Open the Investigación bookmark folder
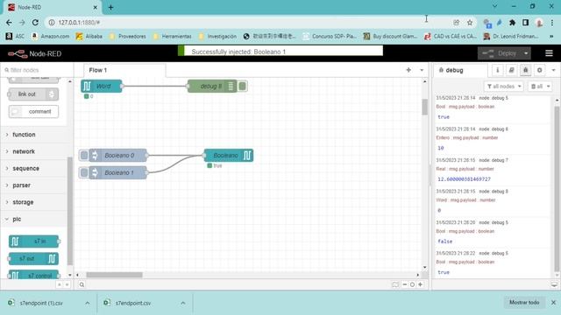 pos(217,36)
